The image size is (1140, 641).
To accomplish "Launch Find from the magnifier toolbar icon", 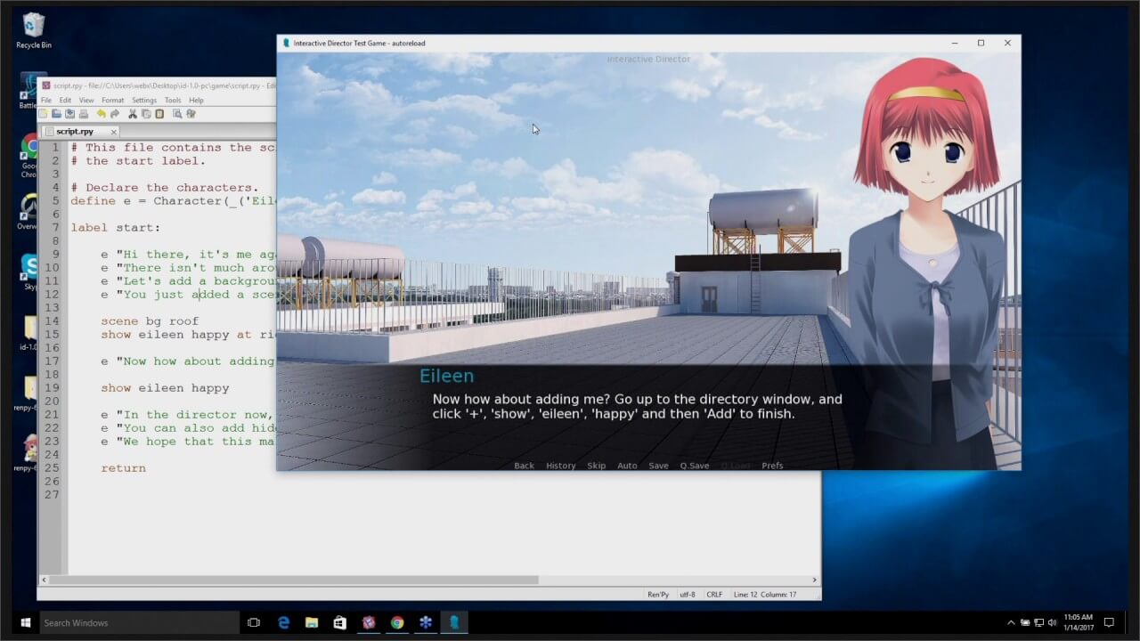I will (178, 114).
